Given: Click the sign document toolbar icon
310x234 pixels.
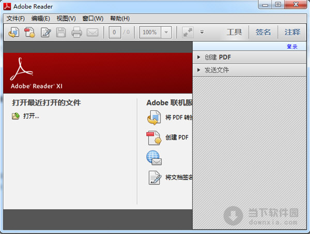Looking at the screenshot, I should click(45, 32).
